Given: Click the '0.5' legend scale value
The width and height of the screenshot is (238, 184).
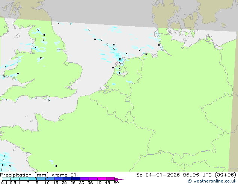Looking at the screenshot, I should (x=13, y=182).
